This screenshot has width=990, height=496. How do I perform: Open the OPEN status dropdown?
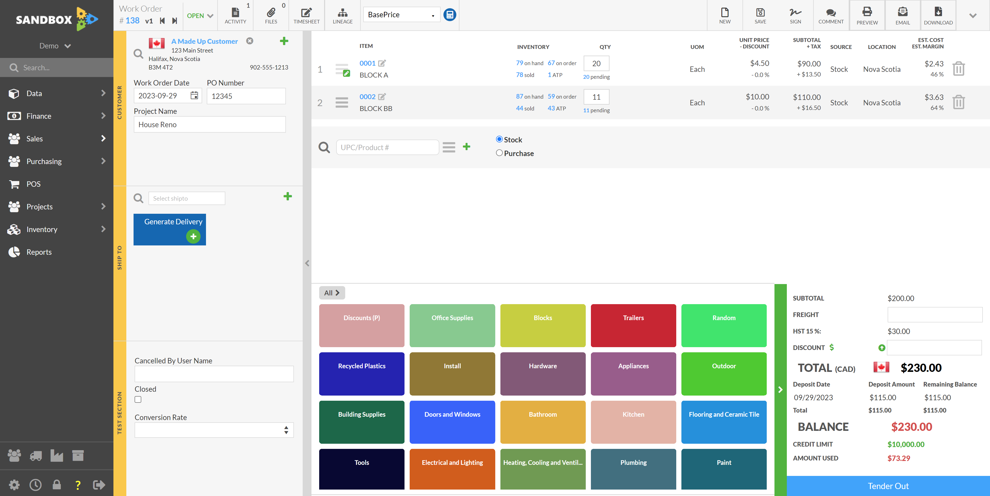click(x=200, y=16)
